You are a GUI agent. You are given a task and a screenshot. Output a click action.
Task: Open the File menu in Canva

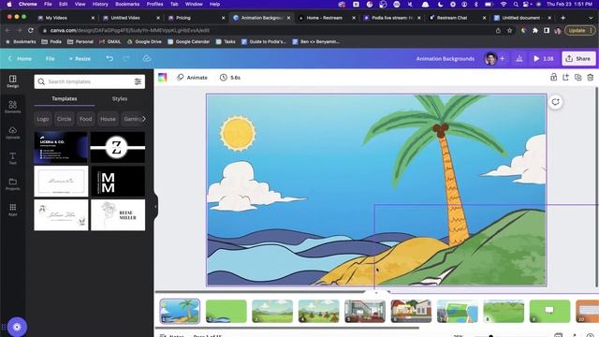(x=50, y=58)
